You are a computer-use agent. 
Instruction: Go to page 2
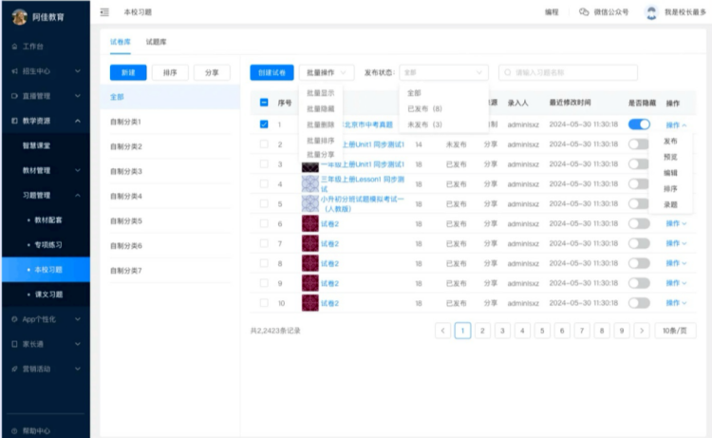click(x=482, y=331)
